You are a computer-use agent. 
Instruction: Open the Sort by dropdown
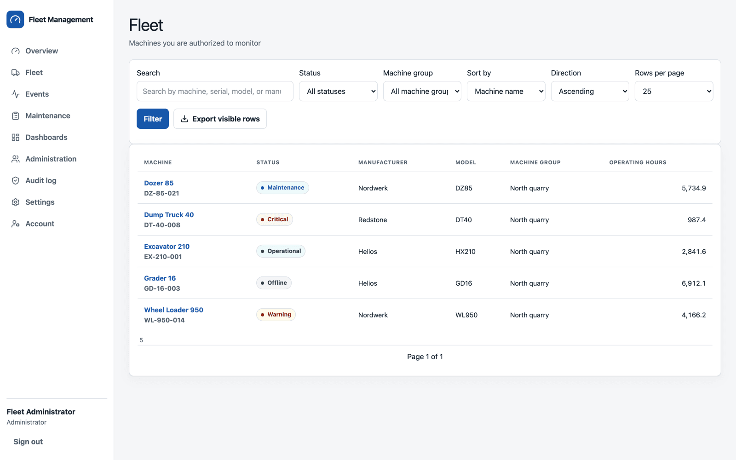pos(506,91)
